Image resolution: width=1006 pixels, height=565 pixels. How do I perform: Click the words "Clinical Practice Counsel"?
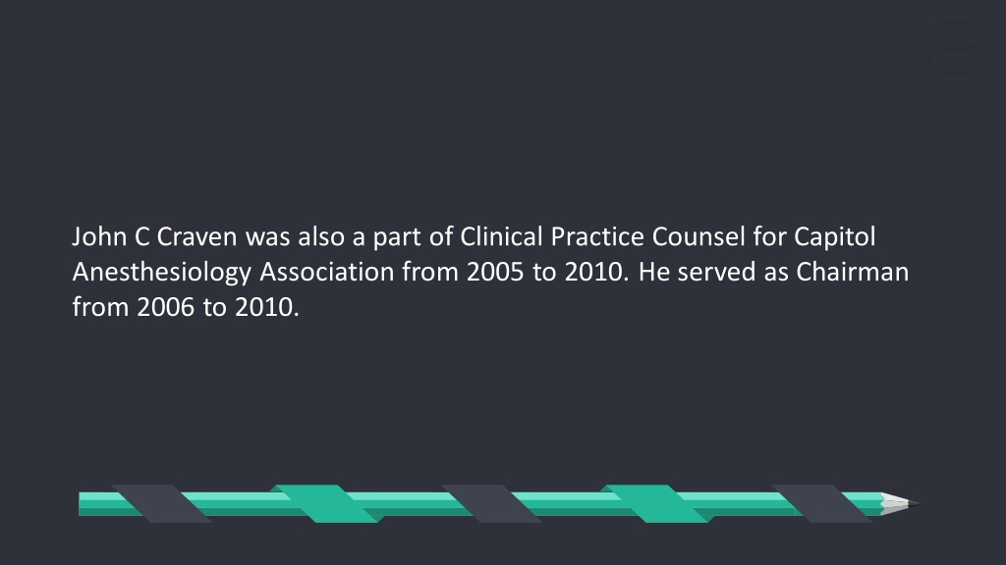coord(603,236)
